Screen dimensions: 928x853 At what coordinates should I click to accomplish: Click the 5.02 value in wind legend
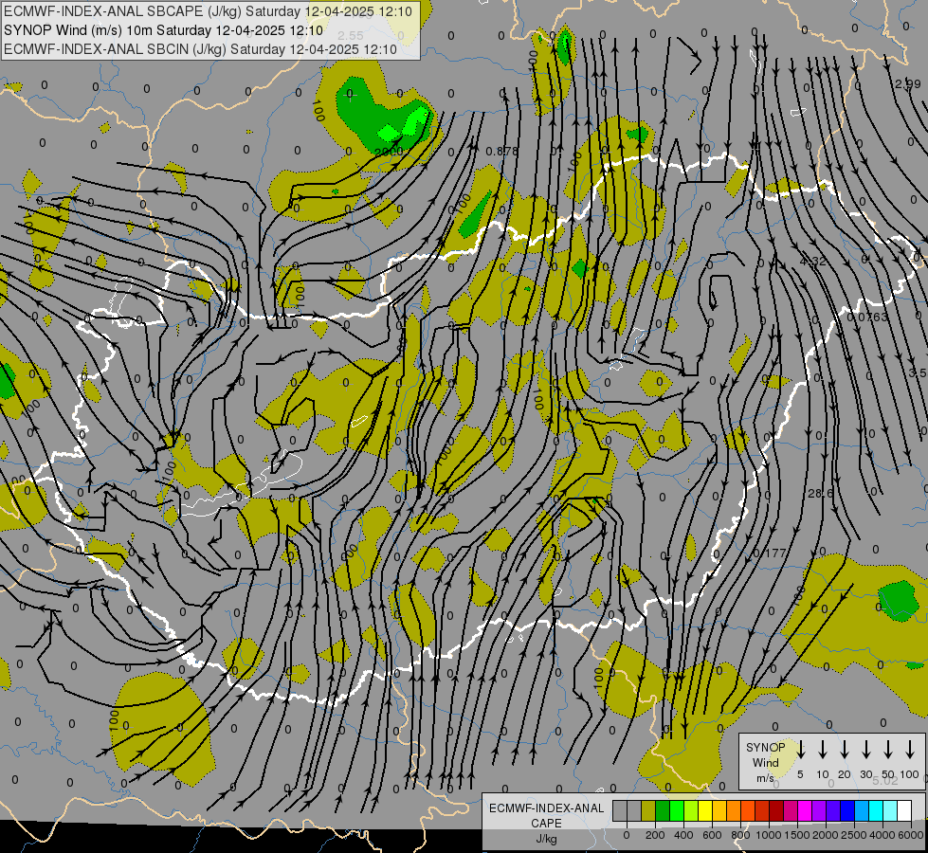pos(885,781)
